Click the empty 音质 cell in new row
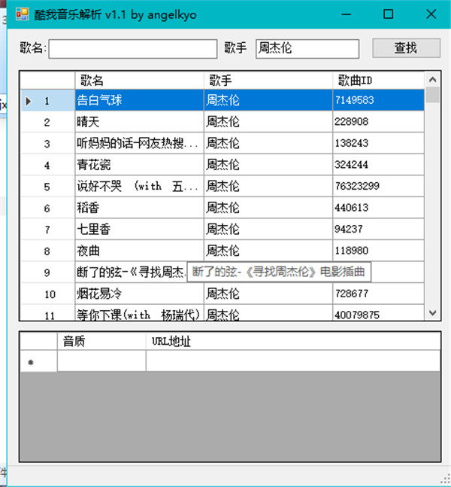This screenshot has height=487, width=451. pos(101,361)
